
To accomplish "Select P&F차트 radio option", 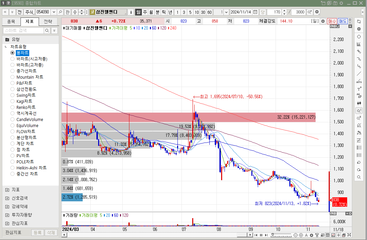I will pyautogui.click(x=12, y=83).
